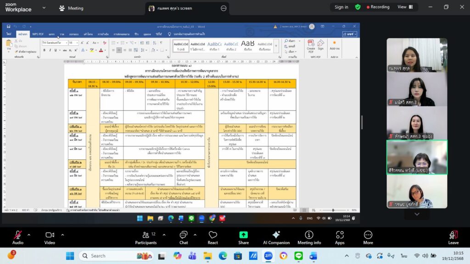Open the Zoom Apps panel
This screenshot has width=470, height=264.
click(340, 237)
